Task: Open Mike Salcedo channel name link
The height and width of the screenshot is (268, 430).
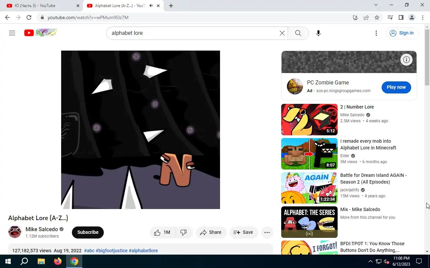Action: [42, 229]
